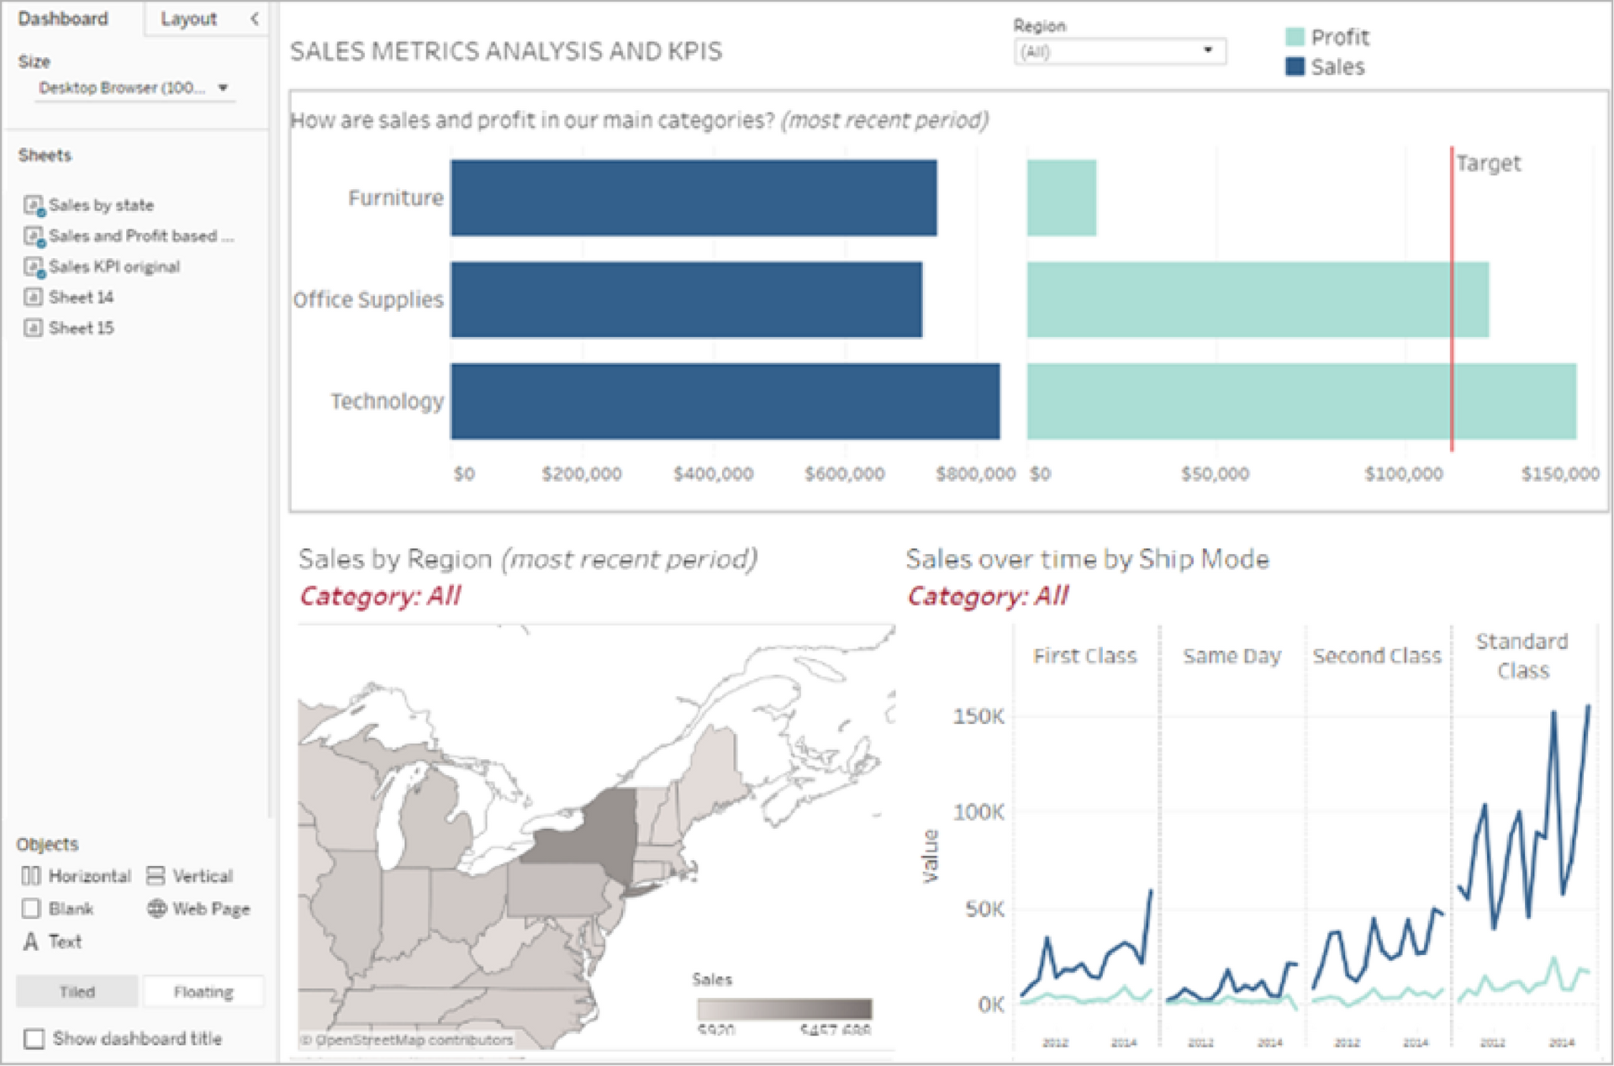
Task: Switch to the Dashboard tab
Action: coord(64,18)
